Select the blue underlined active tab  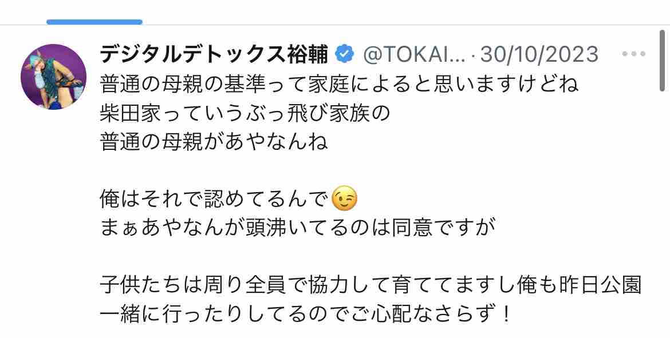(94, 22)
